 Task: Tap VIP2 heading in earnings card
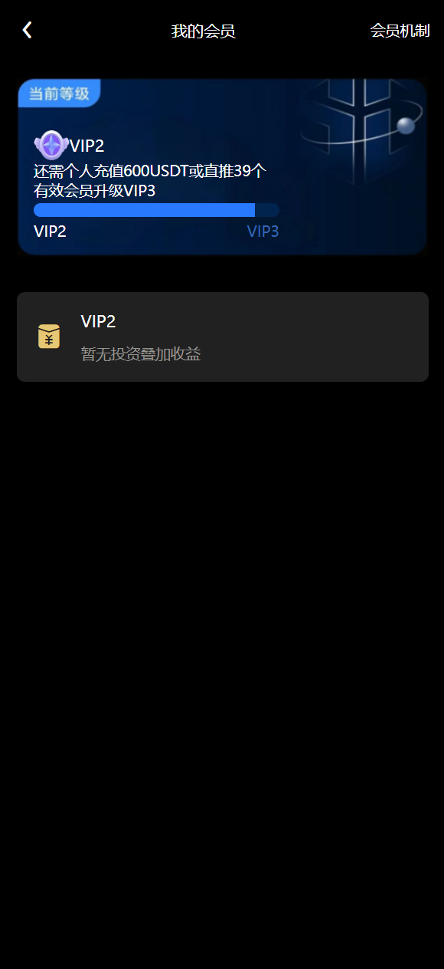(98, 322)
